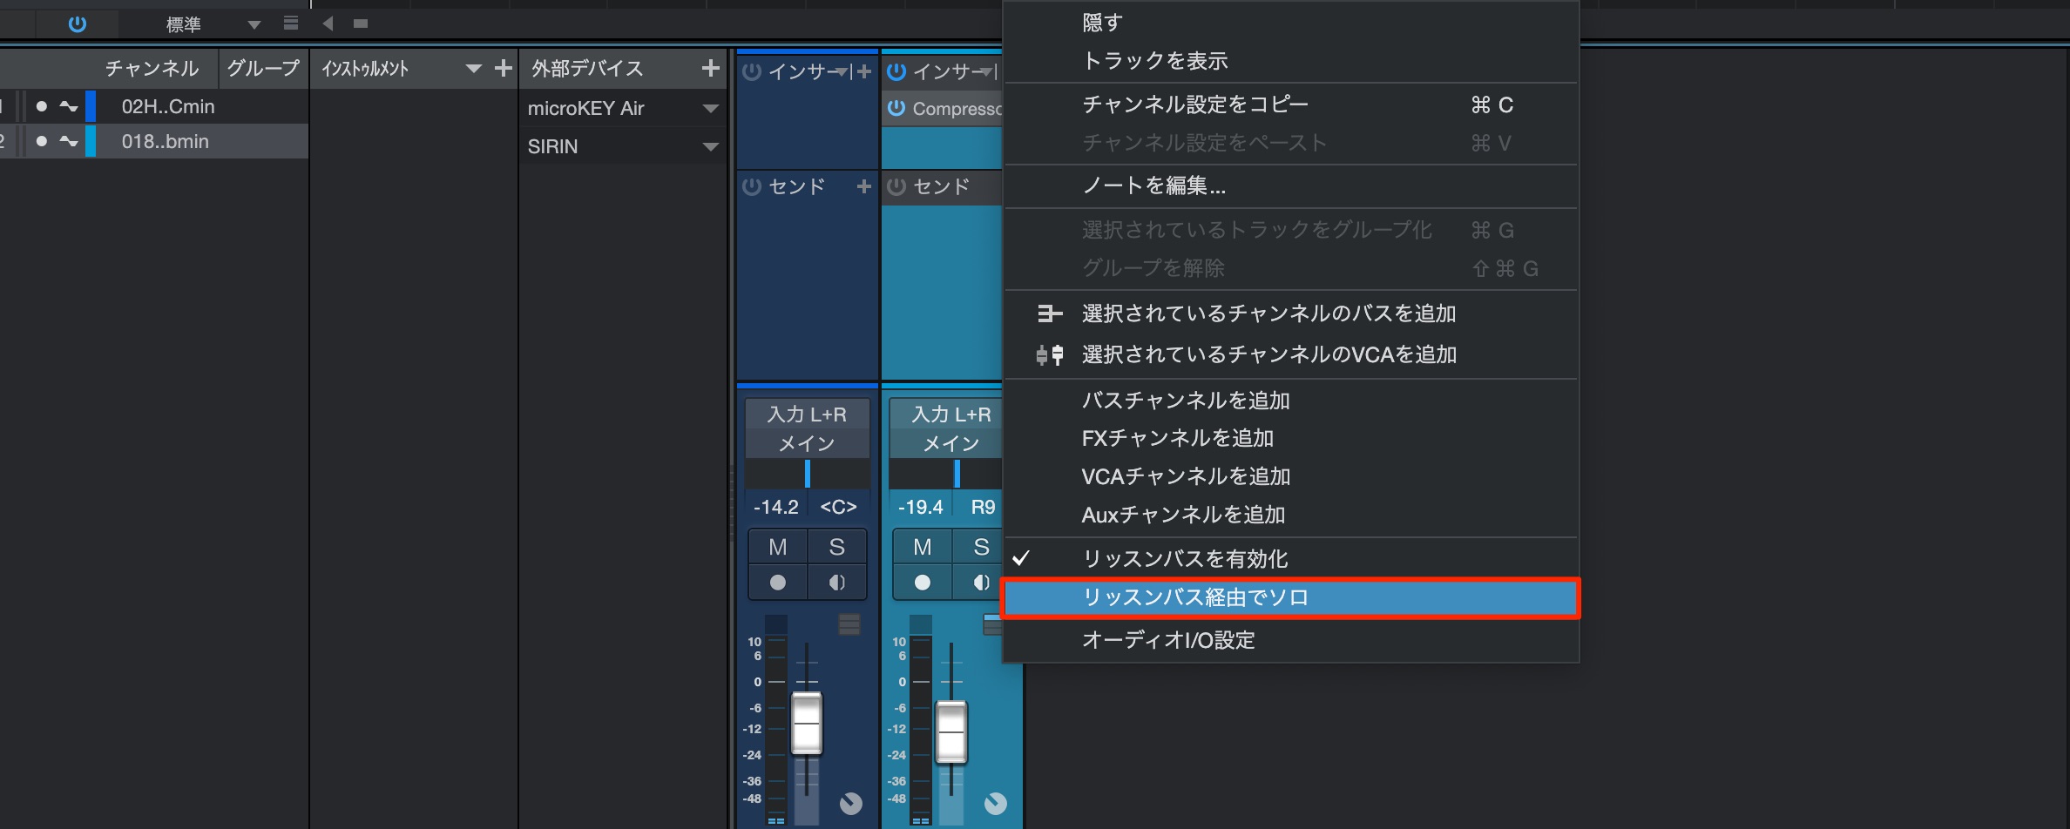Add an insert on first channel strip
The height and width of the screenshot is (829, 2070).
[864, 71]
